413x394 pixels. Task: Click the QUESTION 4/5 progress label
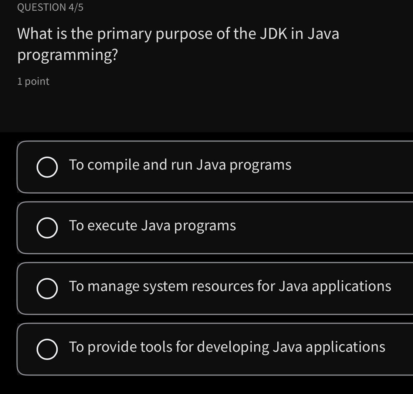tap(50, 6)
